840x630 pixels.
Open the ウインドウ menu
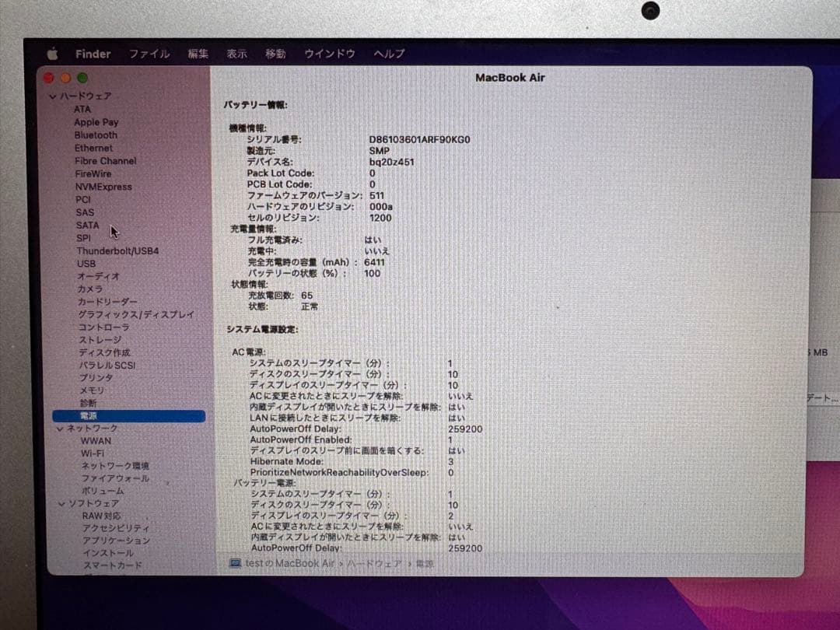[x=331, y=53]
